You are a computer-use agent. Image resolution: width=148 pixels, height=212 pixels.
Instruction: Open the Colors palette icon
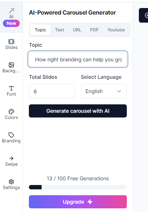tap(11, 112)
